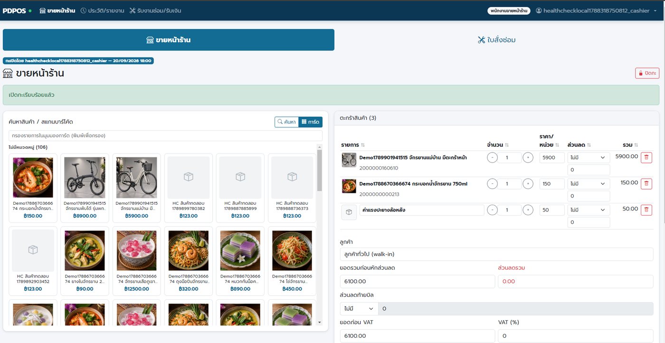Decrease quantity of จักรยานแม่บ้าน cart item

pyautogui.click(x=493, y=158)
